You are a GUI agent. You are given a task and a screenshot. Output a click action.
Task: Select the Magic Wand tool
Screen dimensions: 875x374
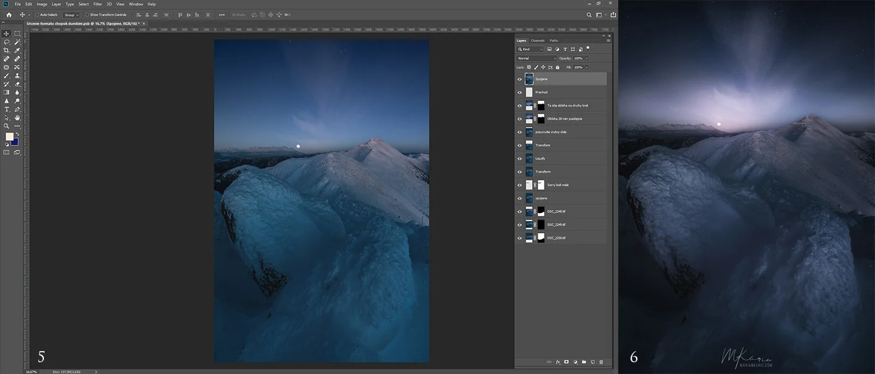click(x=17, y=42)
